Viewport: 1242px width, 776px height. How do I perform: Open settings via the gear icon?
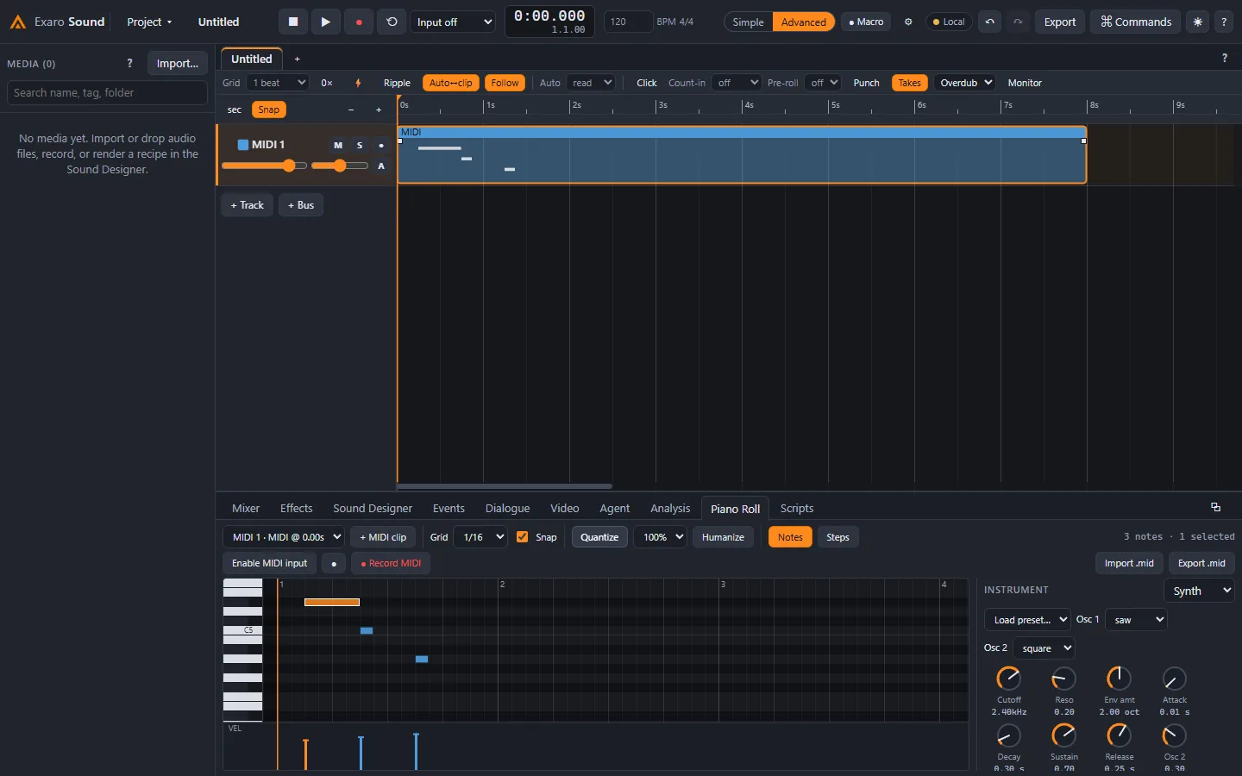tap(908, 22)
